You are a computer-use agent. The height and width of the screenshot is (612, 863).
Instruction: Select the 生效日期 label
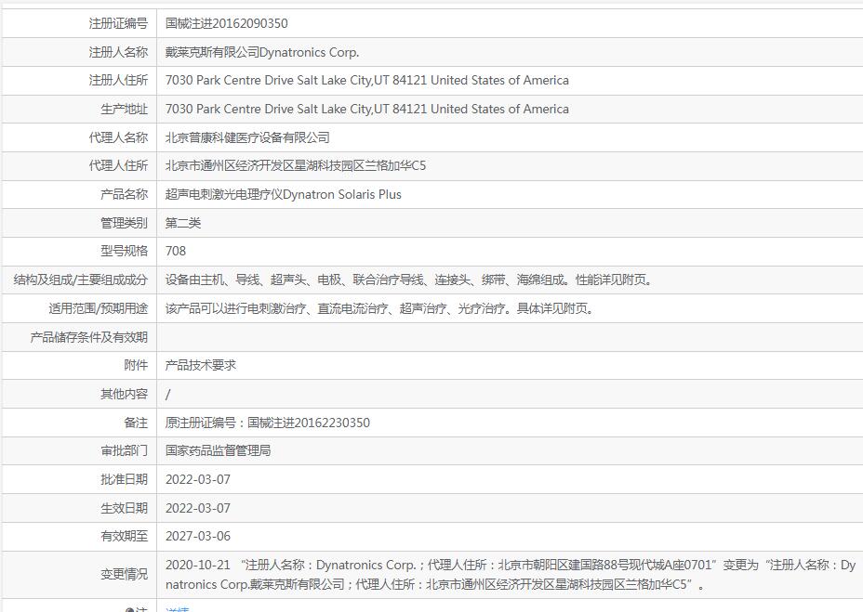point(124,508)
